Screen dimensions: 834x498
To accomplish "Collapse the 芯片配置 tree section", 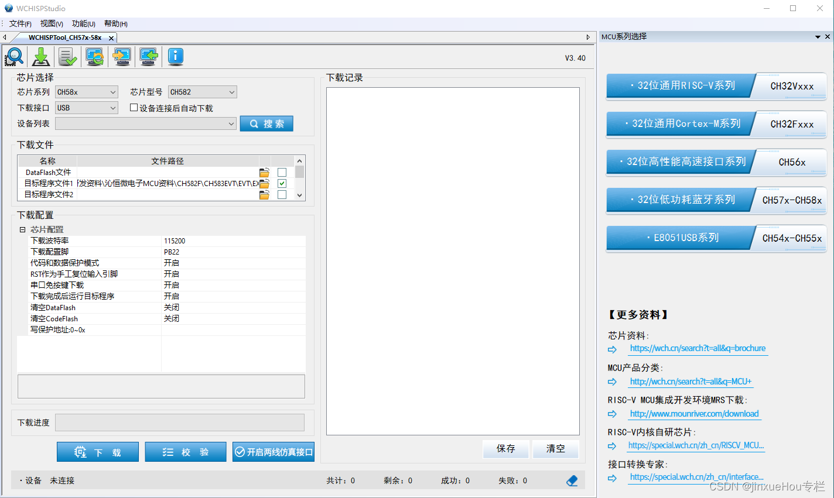I will click(22, 229).
